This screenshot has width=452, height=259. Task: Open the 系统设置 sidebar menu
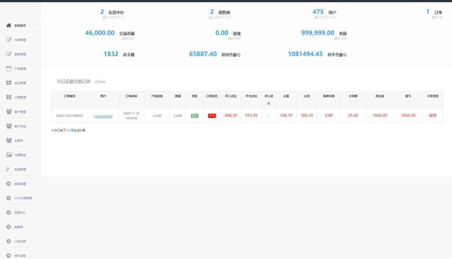coord(19,184)
